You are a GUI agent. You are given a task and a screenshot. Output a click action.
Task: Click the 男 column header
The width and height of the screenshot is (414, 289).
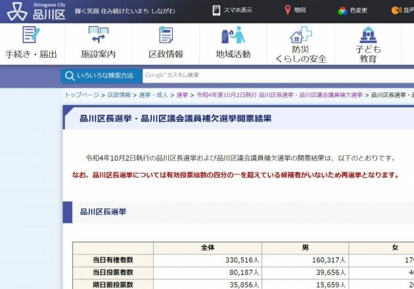[x=305, y=248]
